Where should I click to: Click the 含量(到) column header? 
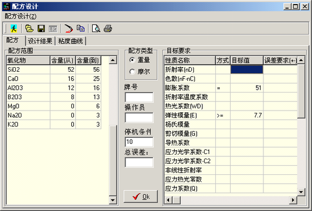coord(88,60)
